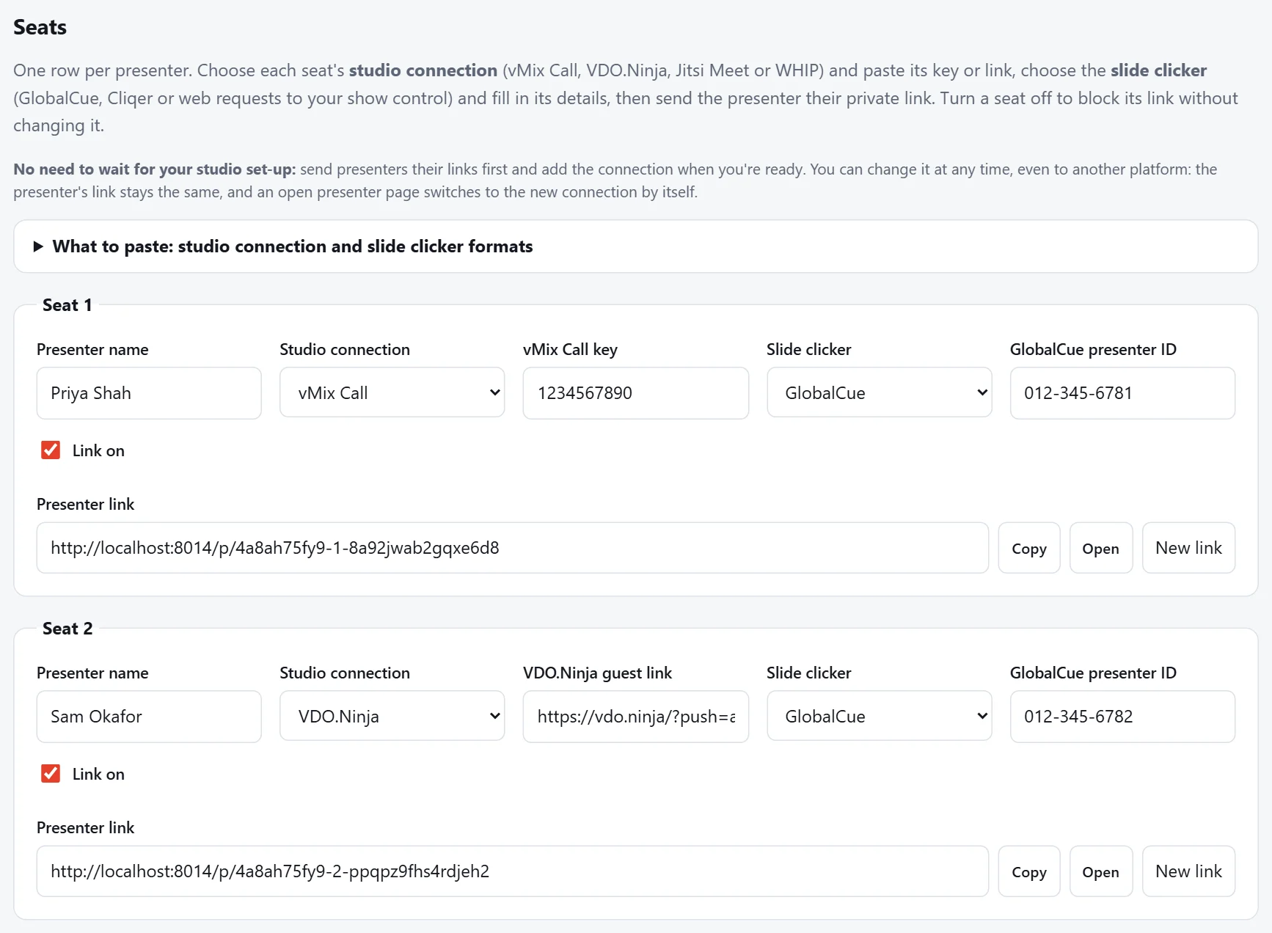1272x933 pixels.
Task: Click Seat 2 GlobalCue presenter ID field
Action: point(1122,717)
